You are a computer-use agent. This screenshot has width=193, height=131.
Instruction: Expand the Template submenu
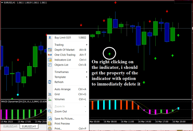tap(68, 77)
